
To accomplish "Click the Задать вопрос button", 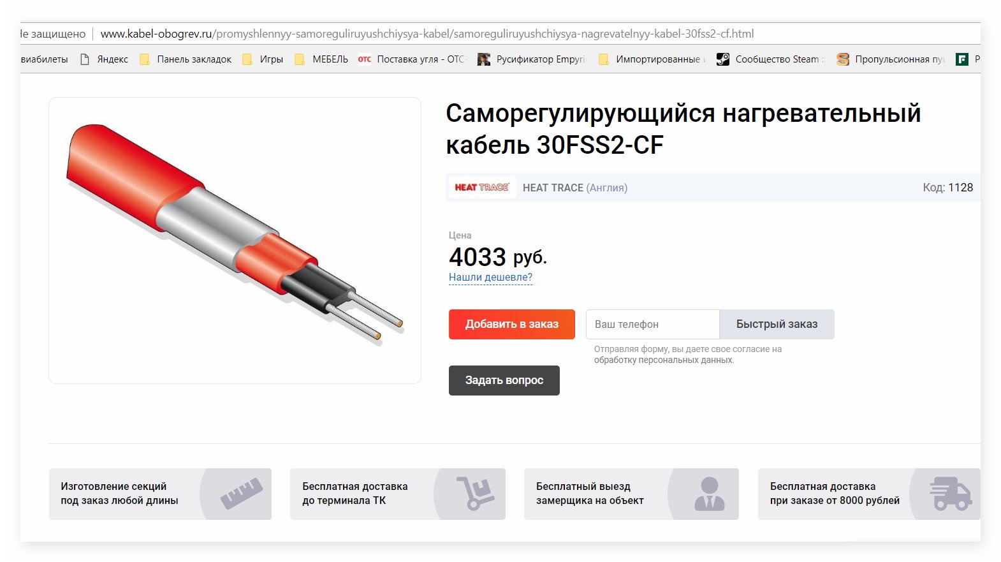I will tap(504, 380).
